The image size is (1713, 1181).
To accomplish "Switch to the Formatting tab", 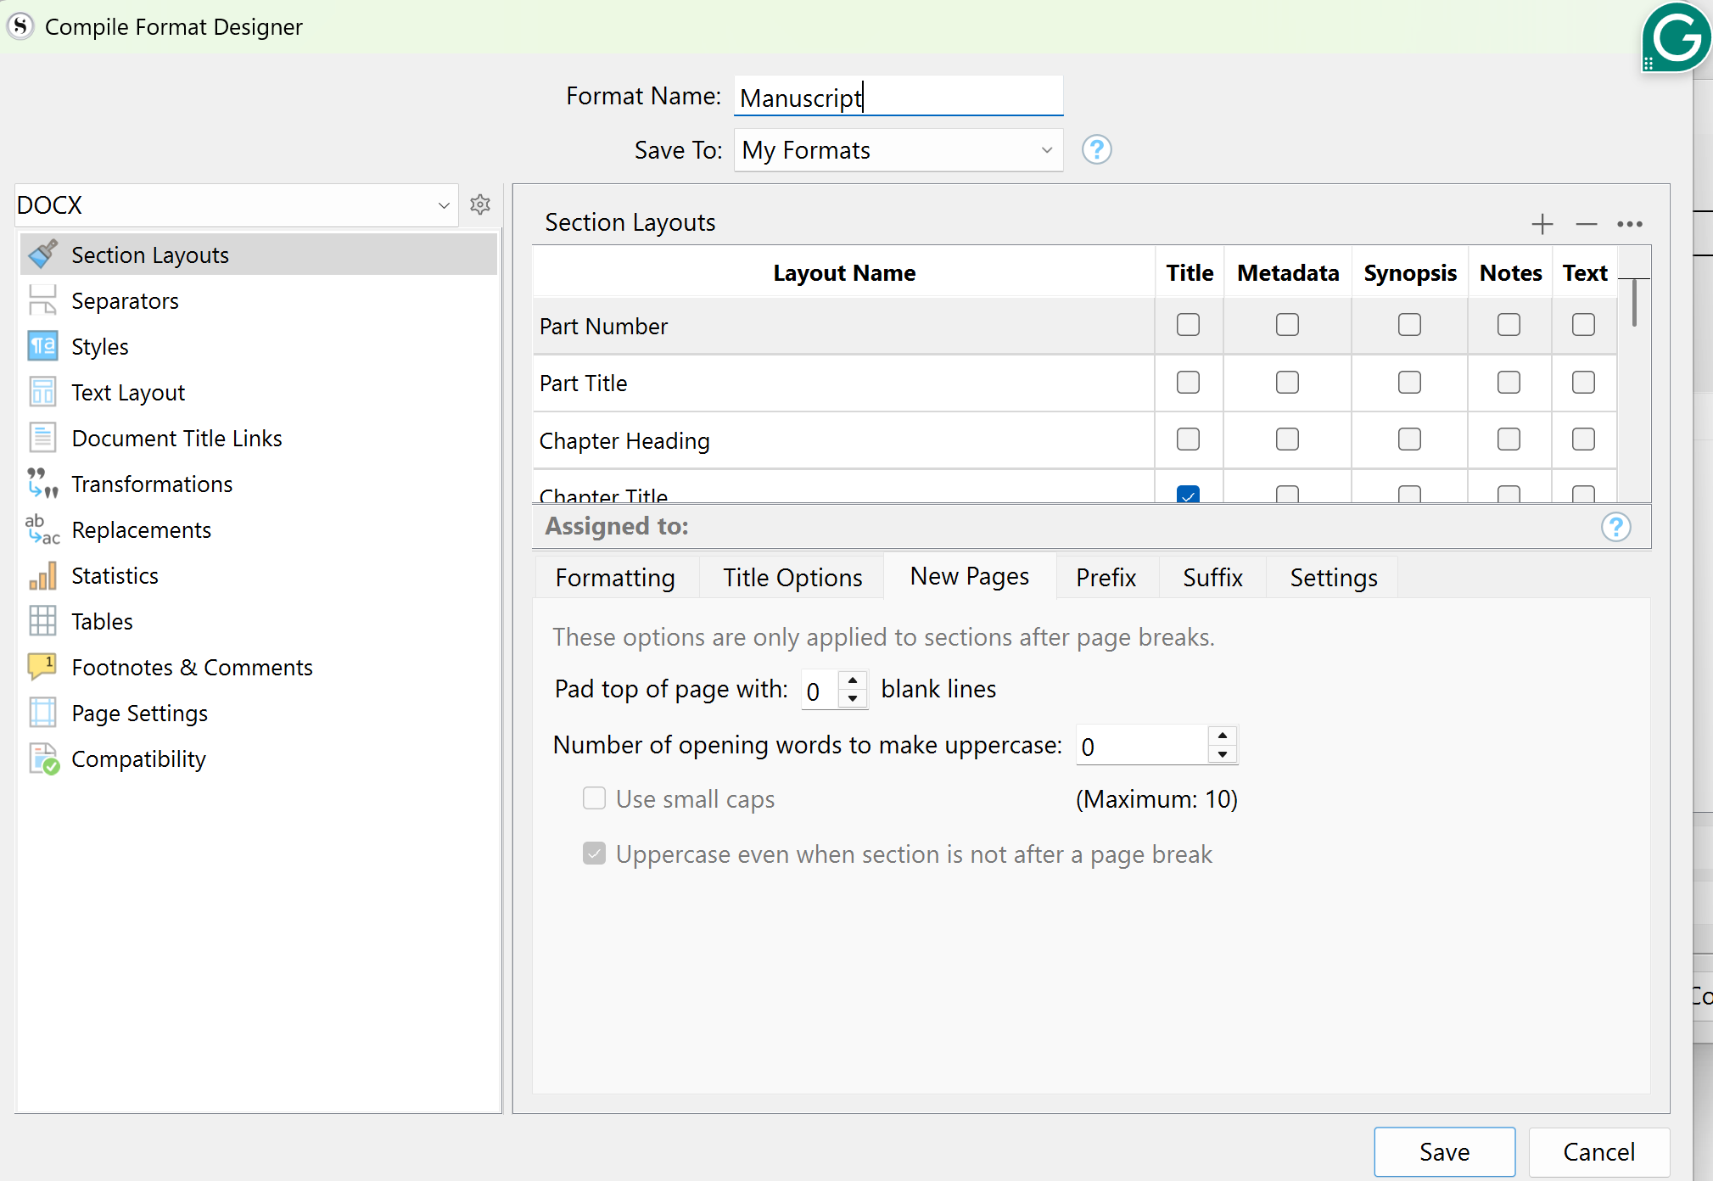I will 615,578.
